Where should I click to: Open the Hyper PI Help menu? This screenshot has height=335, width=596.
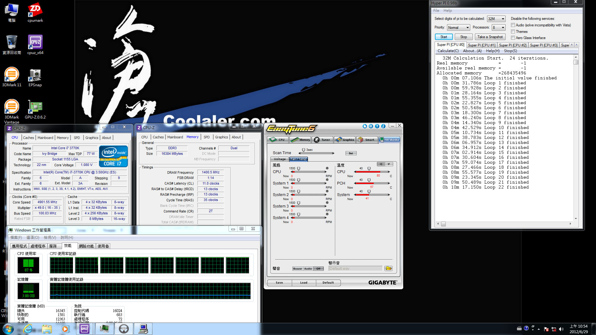pos(448,11)
